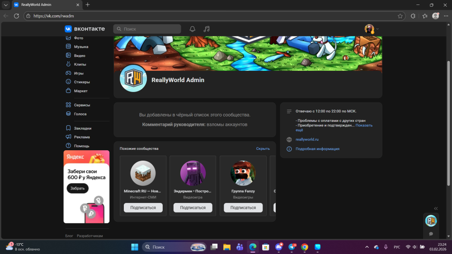This screenshot has width=452, height=254.
Task: Open profile avatar dropdown menu
Action: pos(372,29)
